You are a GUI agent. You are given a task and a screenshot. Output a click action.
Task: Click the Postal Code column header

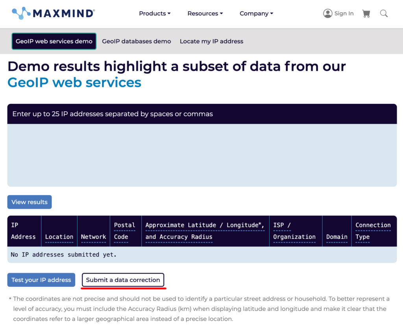[124, 231]
